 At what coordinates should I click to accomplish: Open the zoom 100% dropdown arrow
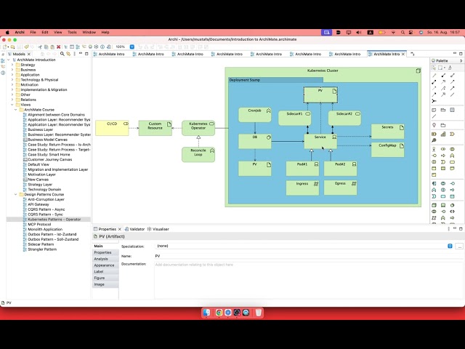point(132,47)
